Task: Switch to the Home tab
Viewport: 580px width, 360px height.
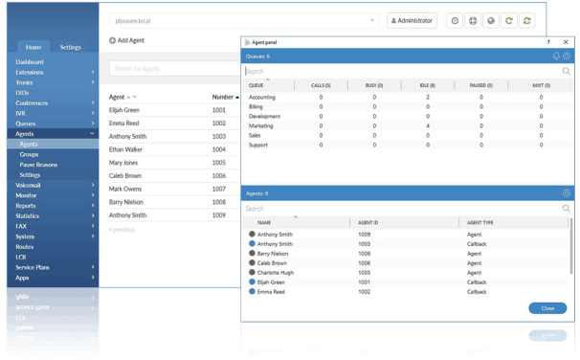Action: click(33, 47)
